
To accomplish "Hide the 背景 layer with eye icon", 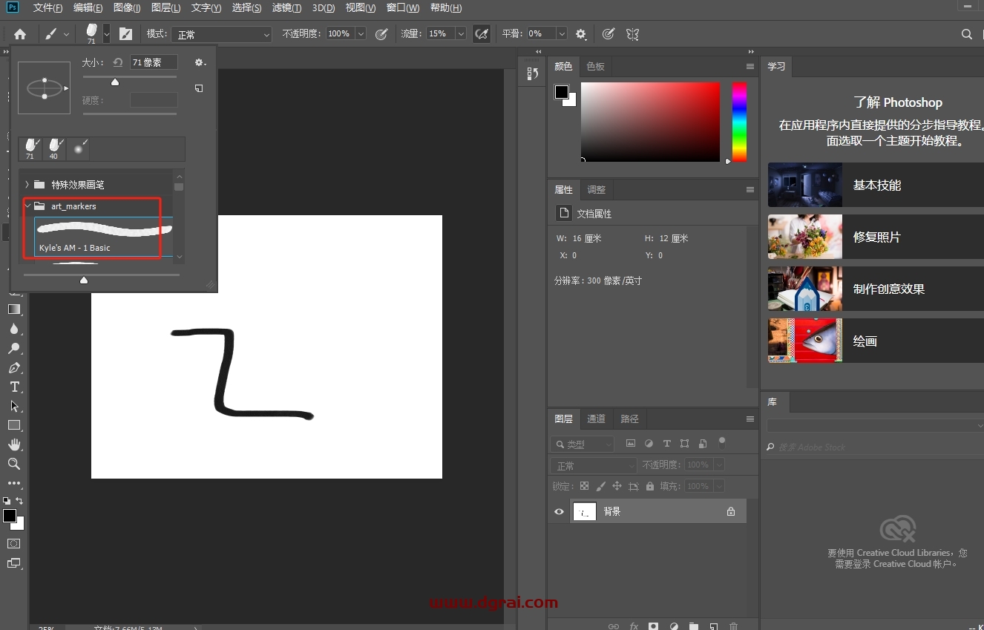I will coord(560,511).
